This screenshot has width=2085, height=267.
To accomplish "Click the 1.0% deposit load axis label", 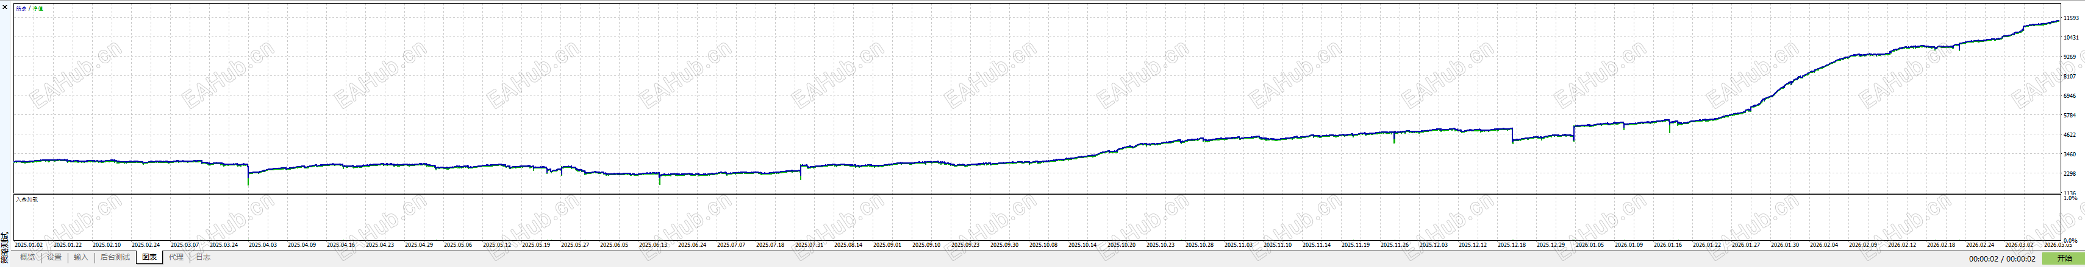I will (2070, 198).
